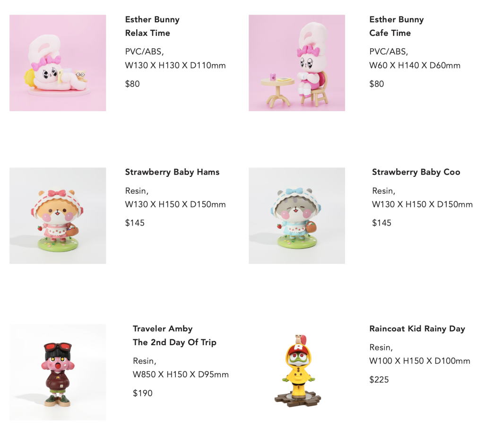The height and width of the screenshot is (435, 484).
Task: Select the $145 price under Strawberry Baby Hams
Action: point(135,223)
